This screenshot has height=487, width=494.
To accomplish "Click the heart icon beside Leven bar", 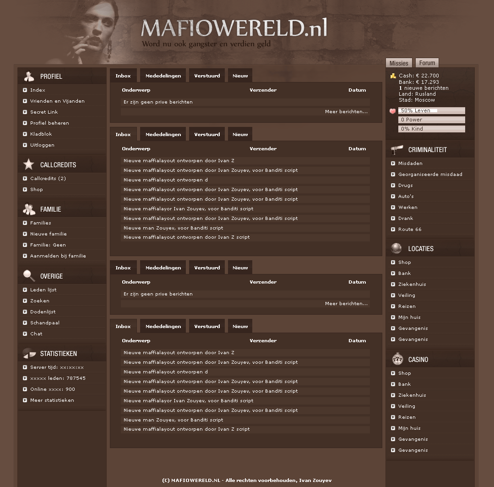I will 392,111.
